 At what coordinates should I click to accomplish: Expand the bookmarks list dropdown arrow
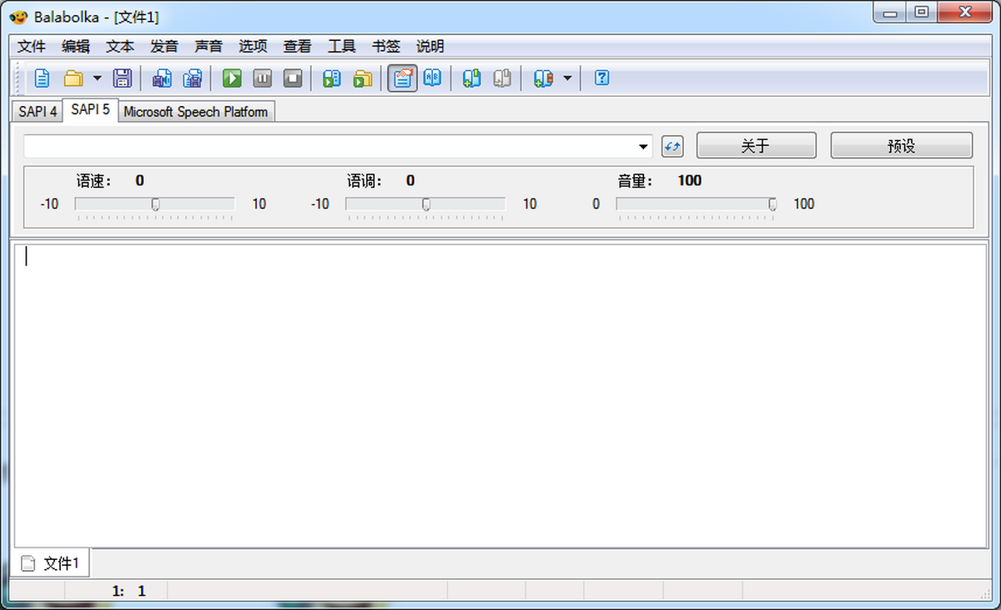(x=567, y=78)
